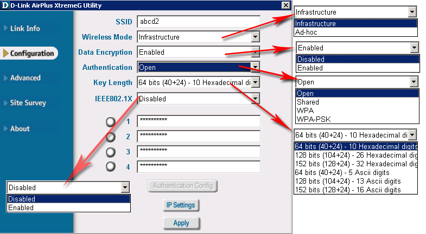Select 152 bits 16 Ascii digits option
Screen dimensions: 426x234
355,190
